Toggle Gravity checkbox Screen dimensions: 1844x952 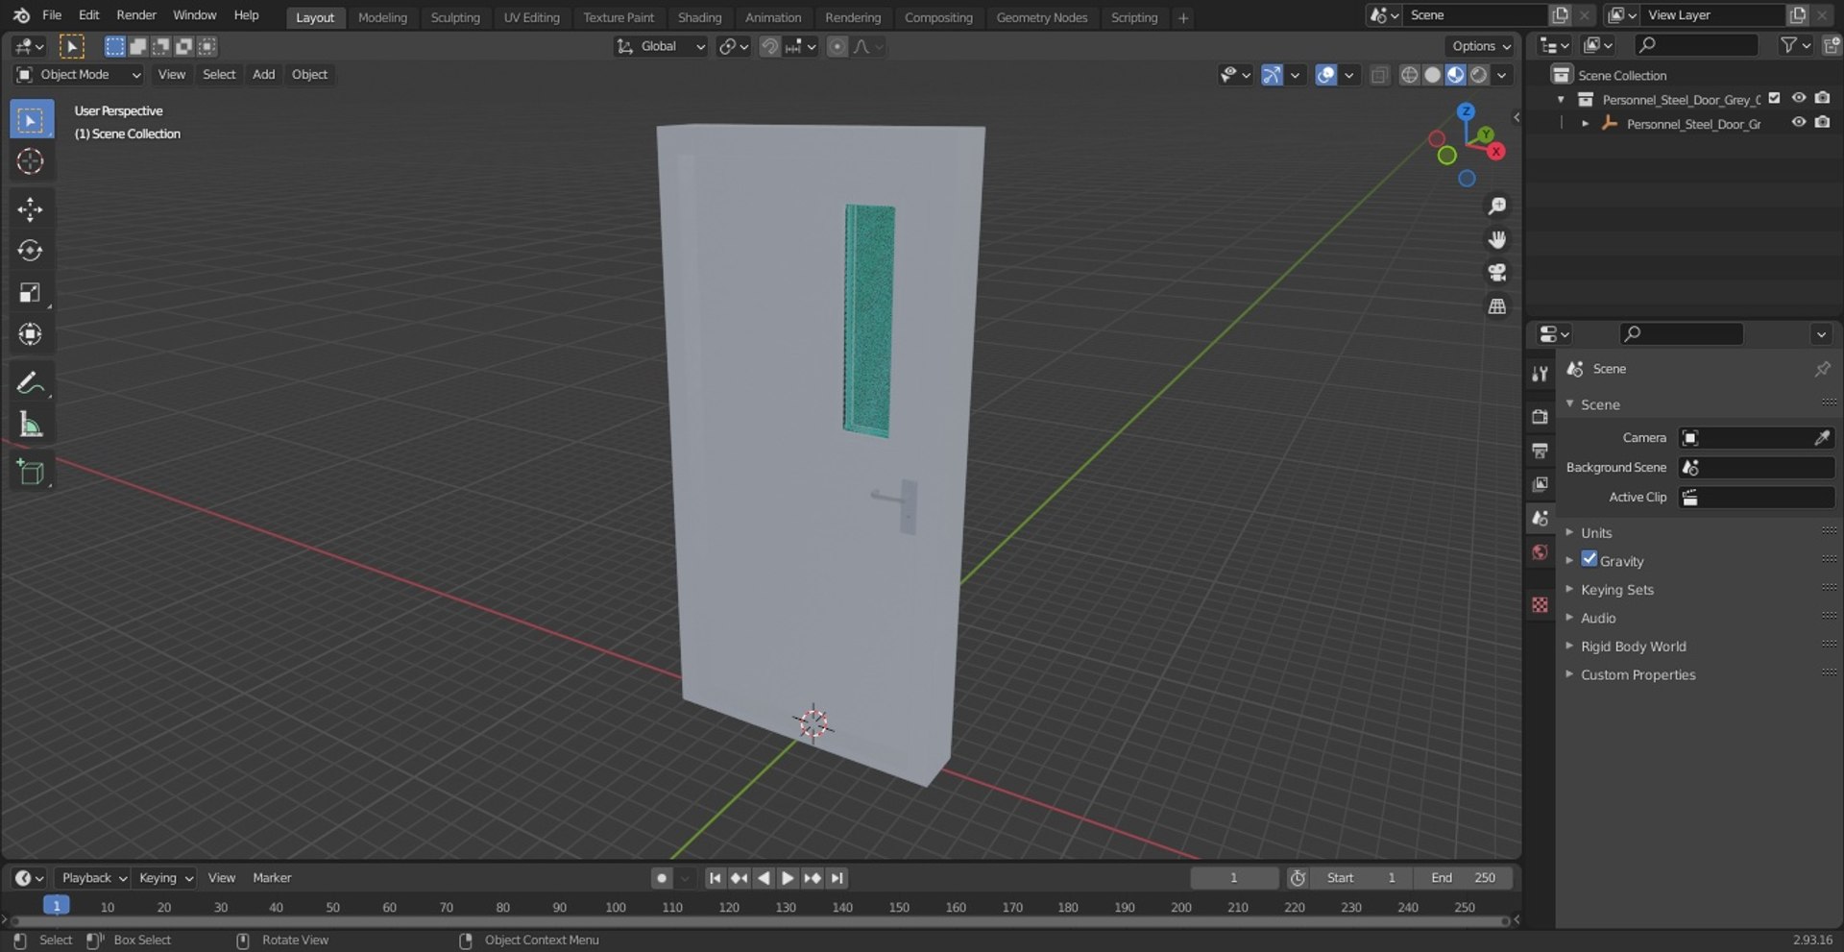pyautogui.click(x=1589, y=559)
